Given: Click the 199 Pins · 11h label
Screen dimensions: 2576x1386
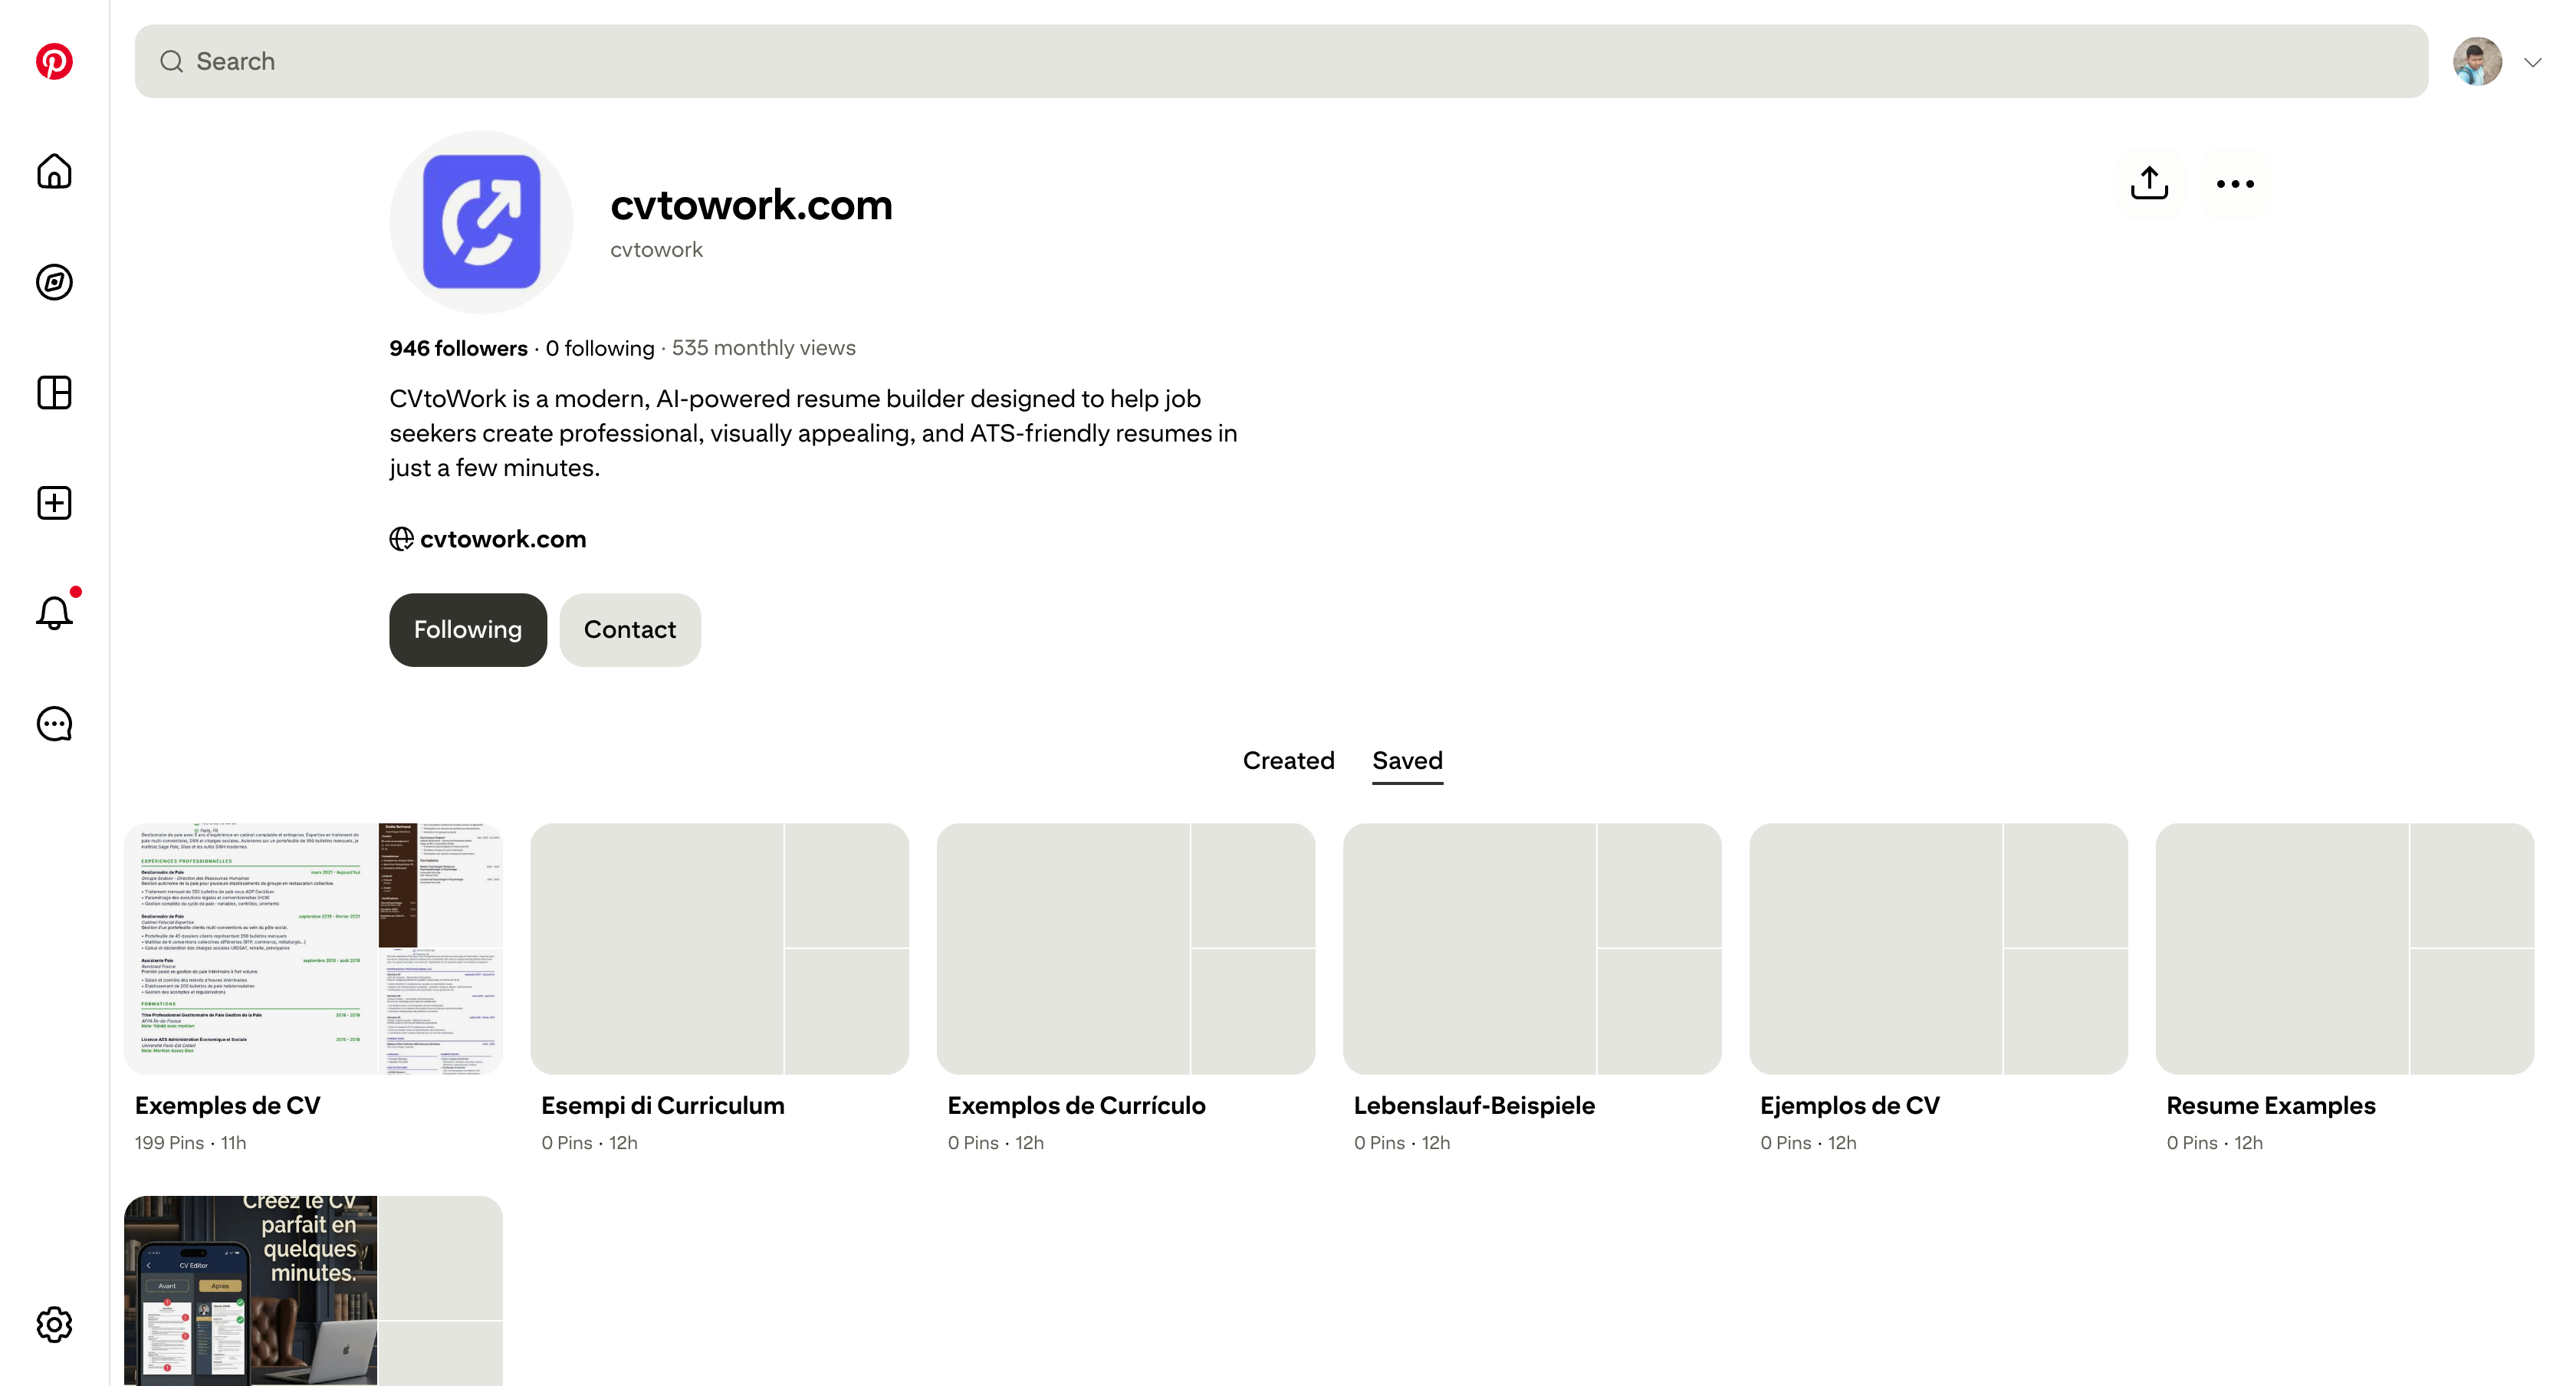Looking at the screenshot, I should point(191,1143).
